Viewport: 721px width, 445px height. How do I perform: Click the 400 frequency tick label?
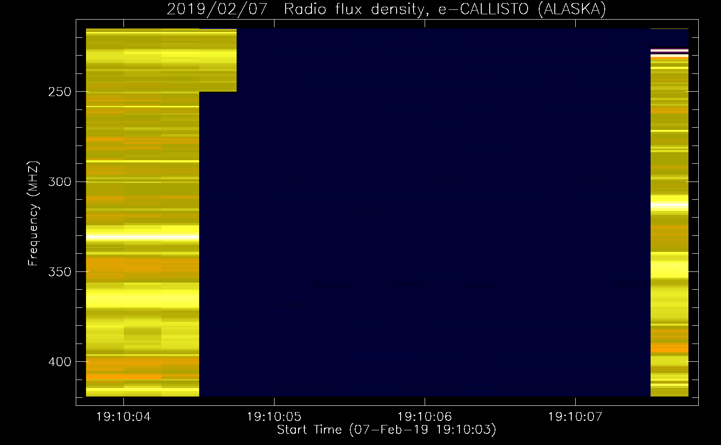[x=60, y=362]
